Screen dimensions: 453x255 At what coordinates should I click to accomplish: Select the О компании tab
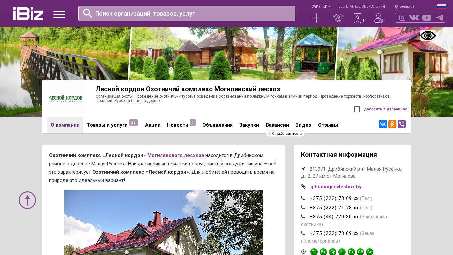click(x=65, y=125)
